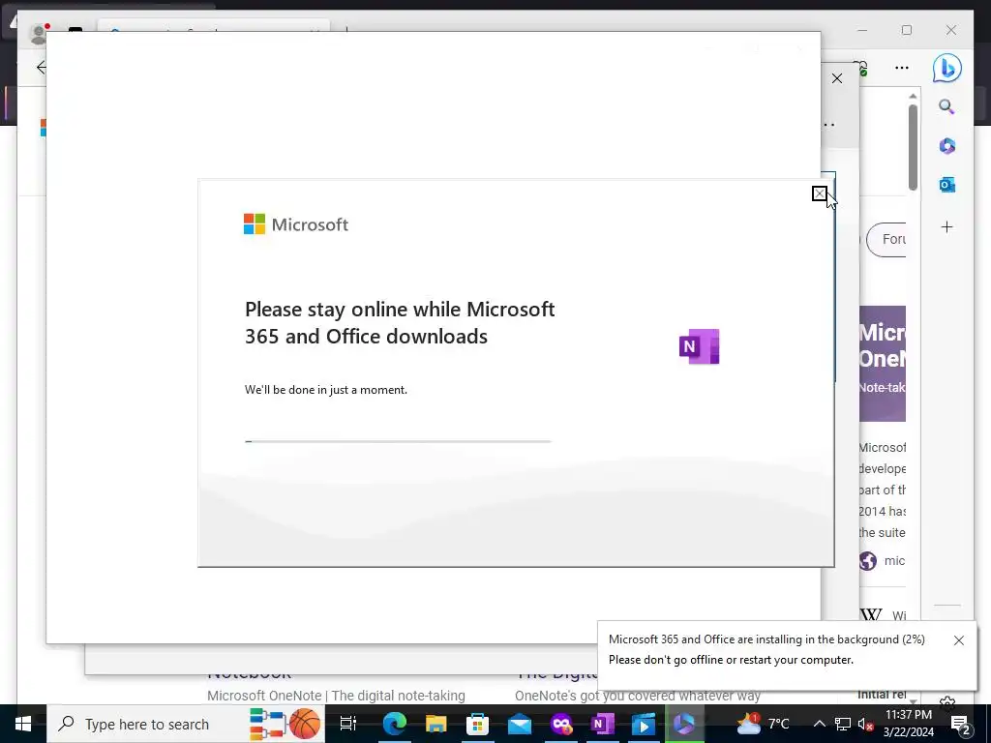Open network status in system tray
991x743 pixels.
(843, 724)
